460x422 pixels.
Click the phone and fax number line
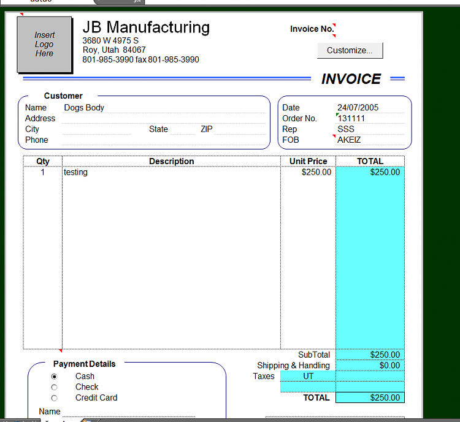[140, 59]
